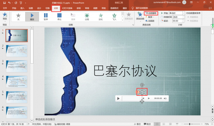The height and width of the screenshot is (126, 214).
Task: Select slide 5 thumbnail
Action: (17, 97)
